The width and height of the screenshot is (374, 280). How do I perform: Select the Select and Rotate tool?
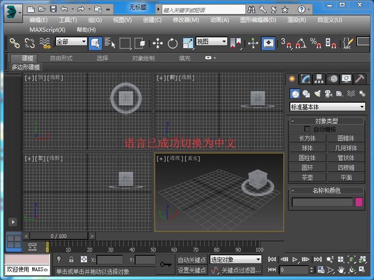172,43
